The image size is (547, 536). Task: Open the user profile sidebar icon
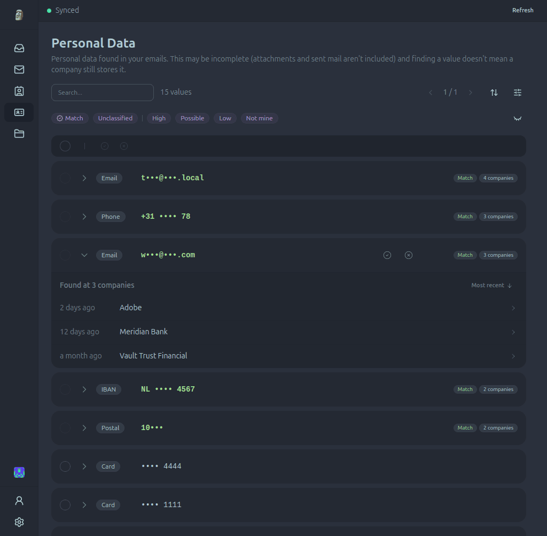pyautogui.click(x=19, y=501)
